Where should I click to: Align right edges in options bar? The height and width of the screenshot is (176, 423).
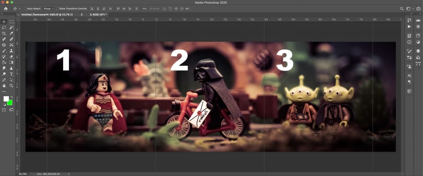point(104,9)
